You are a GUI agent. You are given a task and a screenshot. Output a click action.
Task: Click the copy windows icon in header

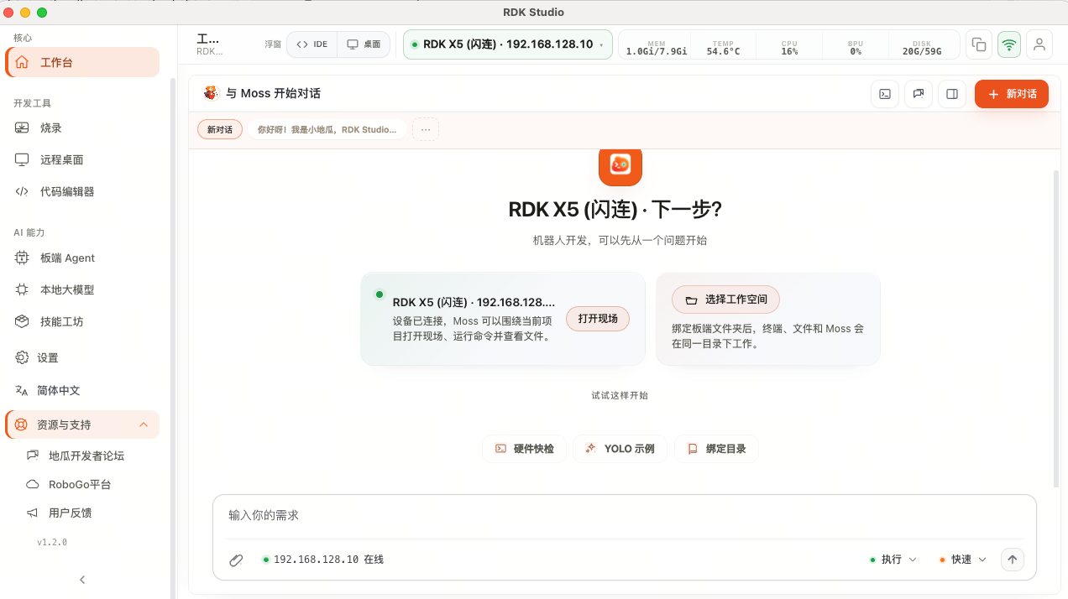pos(979,44)
